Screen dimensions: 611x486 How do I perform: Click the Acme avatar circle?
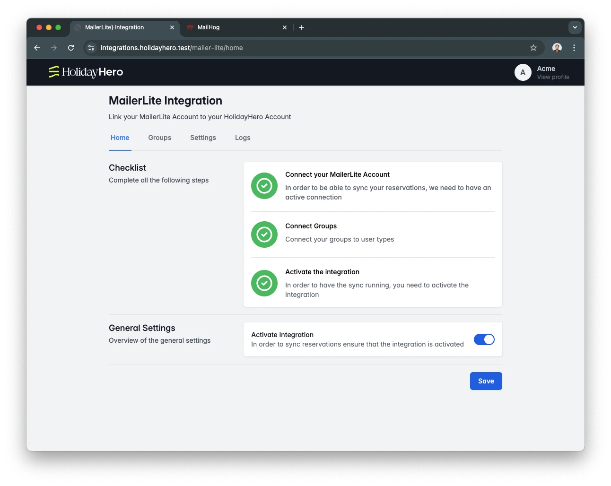(x=523, y=72)
